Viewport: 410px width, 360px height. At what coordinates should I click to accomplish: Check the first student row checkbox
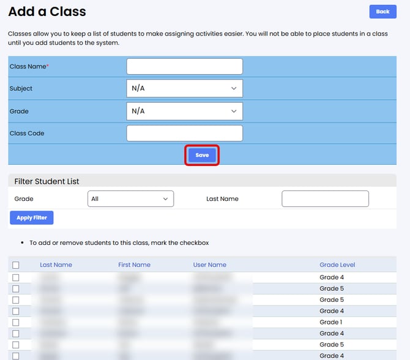tap(16, 278)
